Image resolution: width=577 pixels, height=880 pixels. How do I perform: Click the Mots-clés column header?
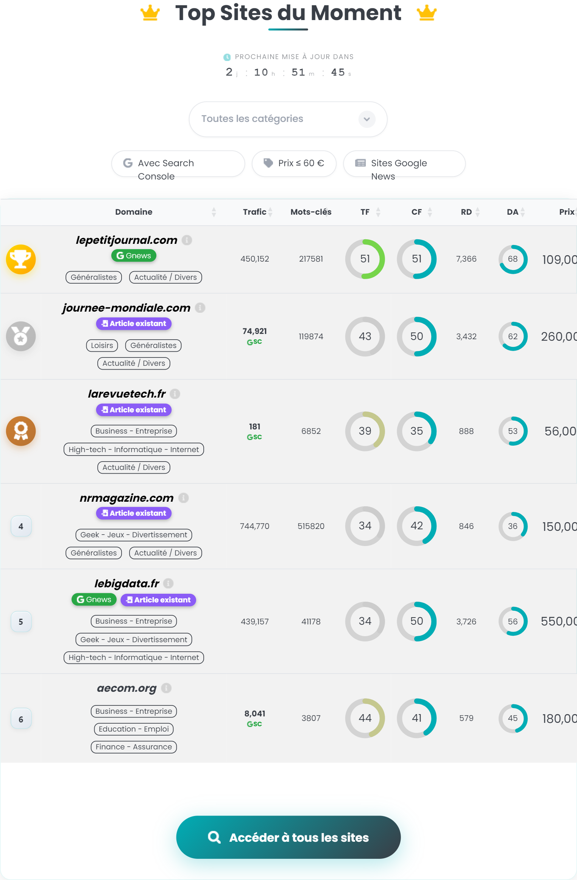point(311,212)
